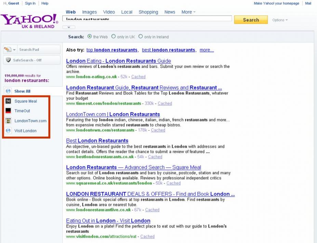Open Cached link for squaremeal.co.uk result
Image resolution: width=317 pixels, height=243 pixels.
pyautogui.click(x=173, y=183)
